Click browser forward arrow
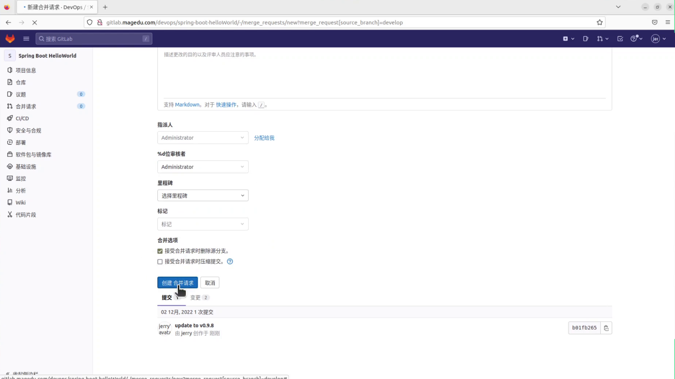This screenshot has width=675, height=379. point(22,22)
